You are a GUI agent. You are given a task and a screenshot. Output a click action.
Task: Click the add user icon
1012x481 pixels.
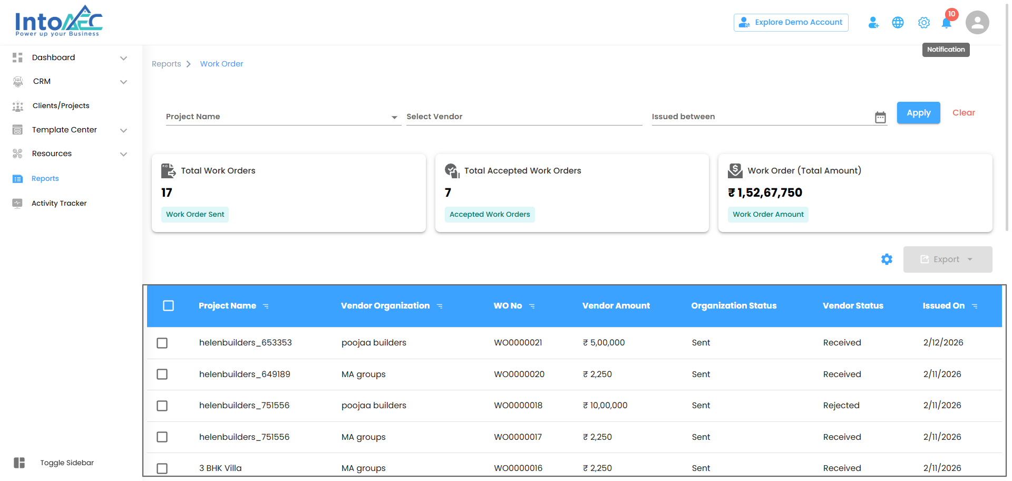873,23
